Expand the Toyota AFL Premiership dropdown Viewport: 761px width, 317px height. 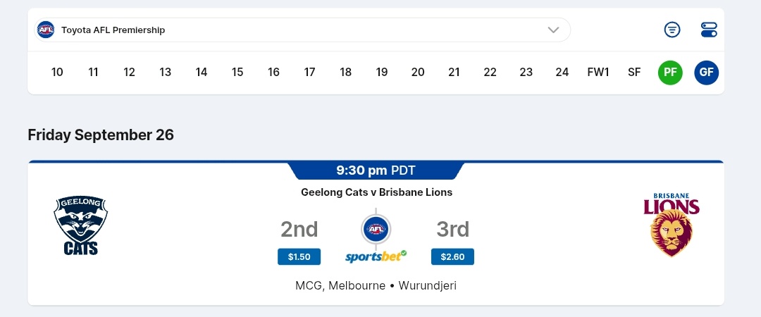click(303, 30)
